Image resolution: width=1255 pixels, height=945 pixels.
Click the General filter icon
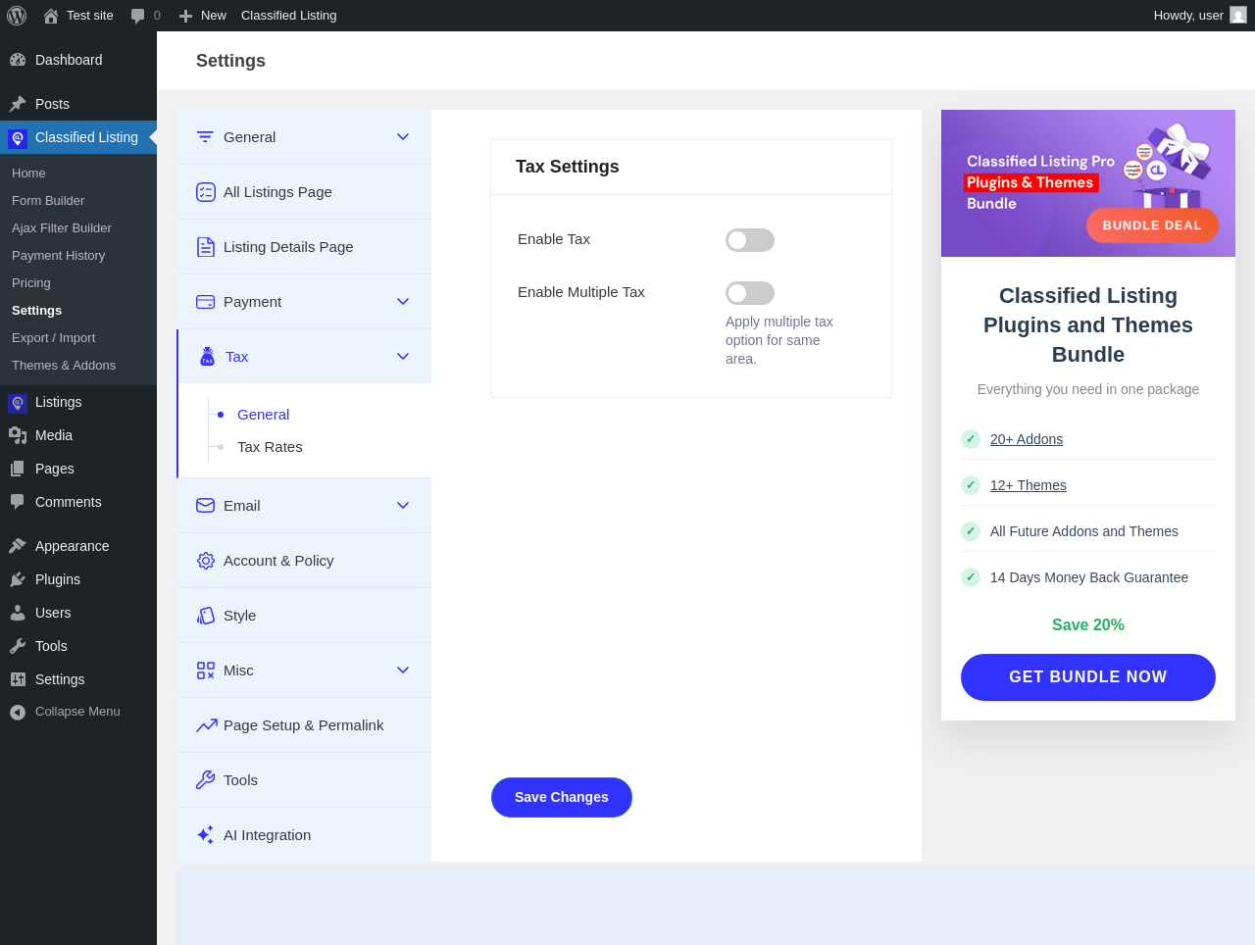205,137
